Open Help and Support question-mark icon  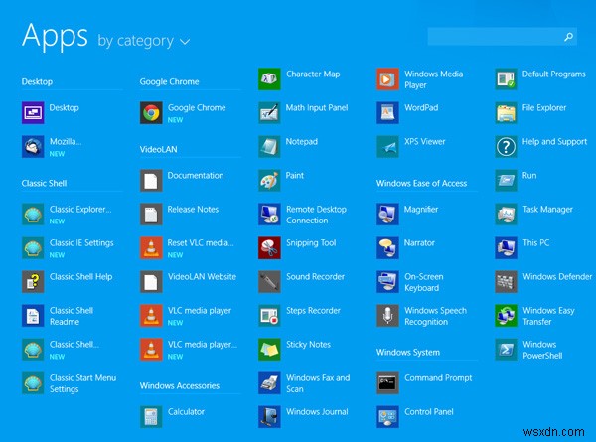[x=506, y=147]
